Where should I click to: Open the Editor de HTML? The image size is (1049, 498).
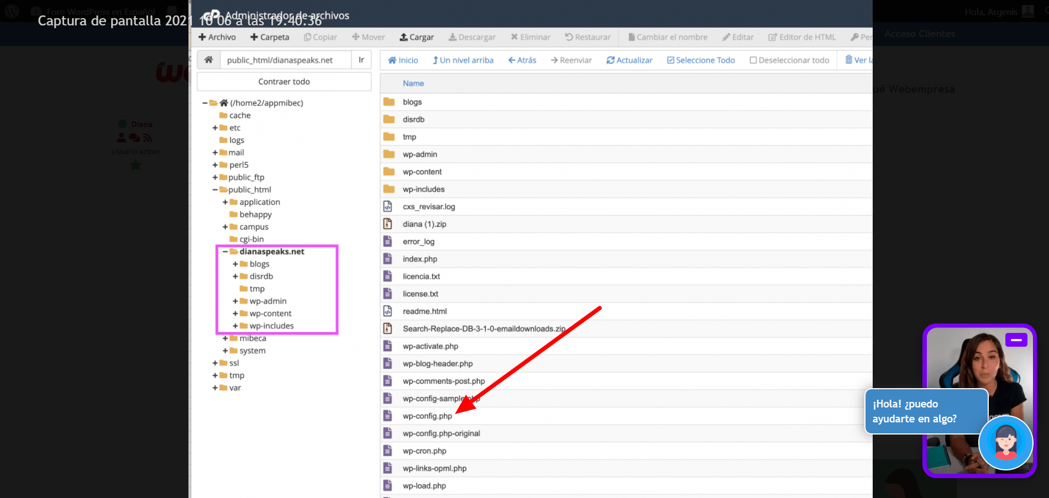click(x=802, y=37)
